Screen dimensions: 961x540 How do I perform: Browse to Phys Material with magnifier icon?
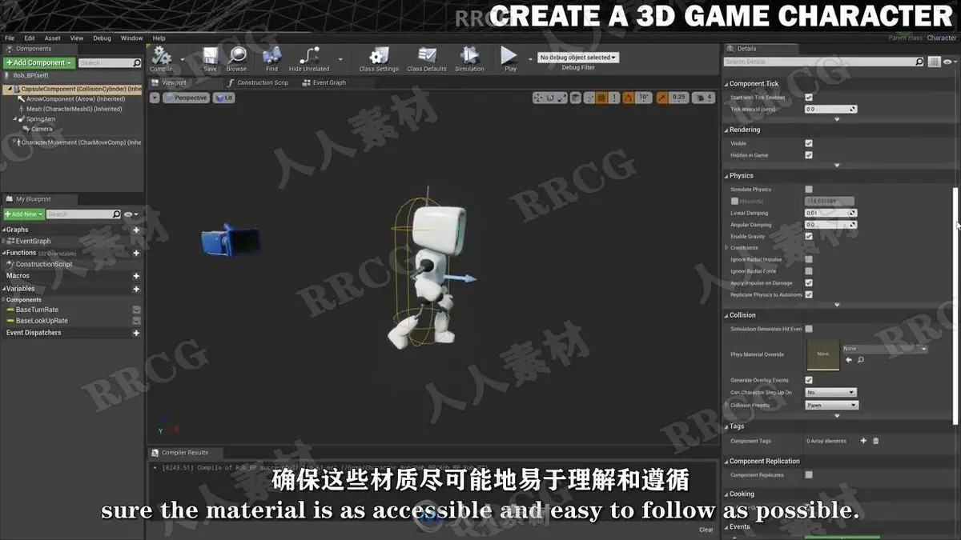coord(860,360)
